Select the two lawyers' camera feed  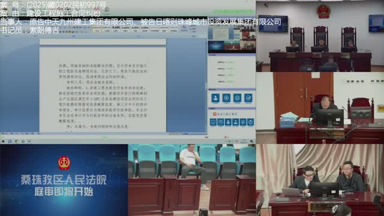coord(320,180)
